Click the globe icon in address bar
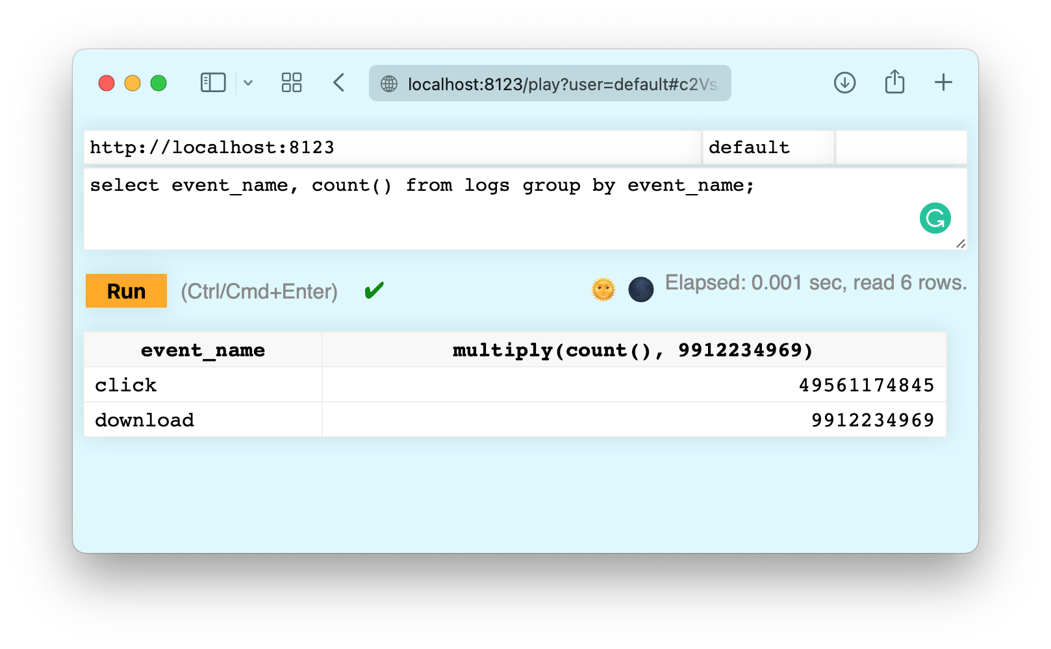Viewport: 1051px width, 649px height. 389,84
